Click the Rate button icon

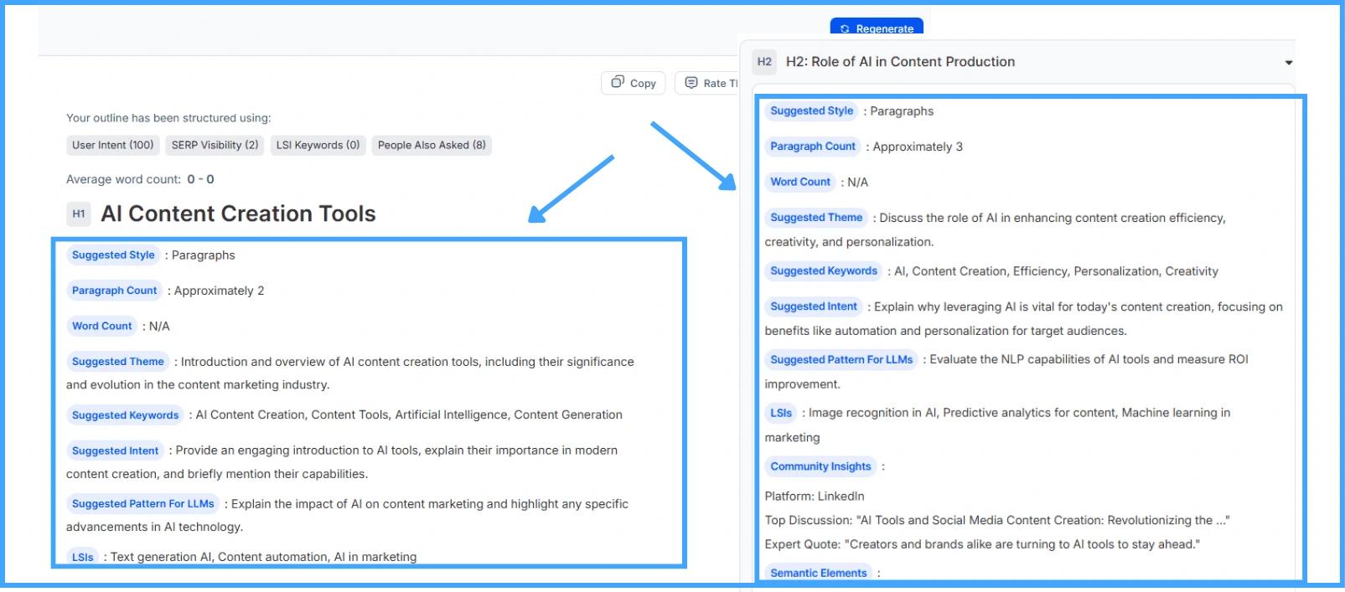click(691, 83)
